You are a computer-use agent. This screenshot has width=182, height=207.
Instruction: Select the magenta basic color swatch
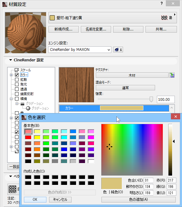click(x=91, y=137)
